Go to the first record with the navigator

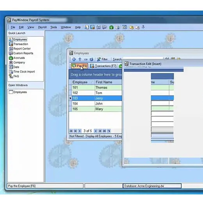(71, 131)
